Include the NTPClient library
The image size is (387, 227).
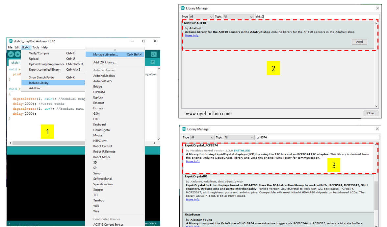point(100,141)
